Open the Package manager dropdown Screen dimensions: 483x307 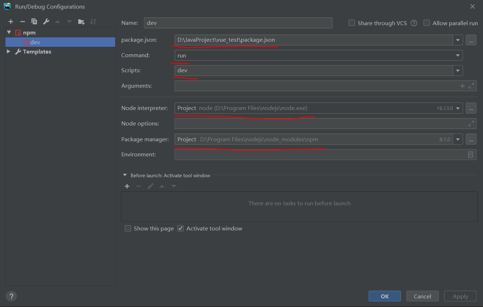point(458,139)
